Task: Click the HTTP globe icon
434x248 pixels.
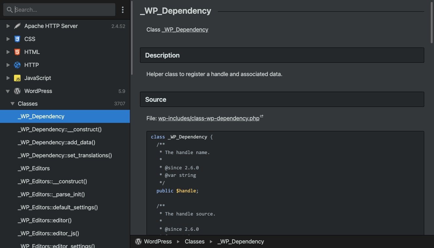Action: (17, 65)
